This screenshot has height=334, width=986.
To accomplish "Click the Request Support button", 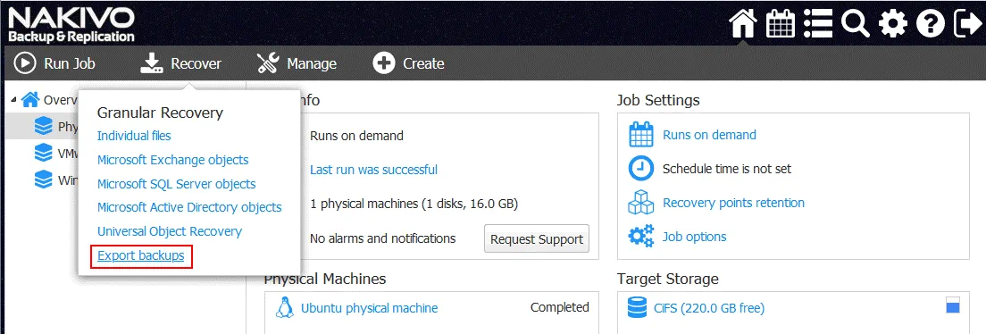I will [x=537, y=239].
